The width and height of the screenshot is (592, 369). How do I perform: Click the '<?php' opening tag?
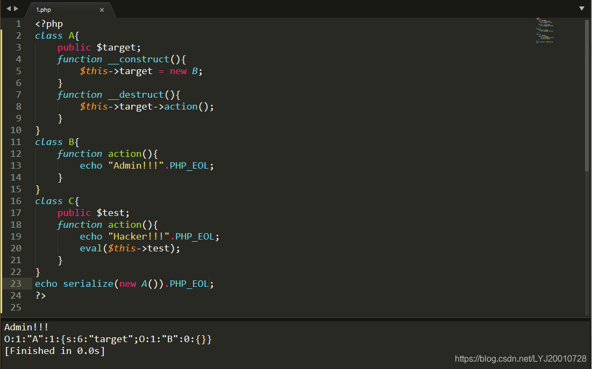pos(49,24)
